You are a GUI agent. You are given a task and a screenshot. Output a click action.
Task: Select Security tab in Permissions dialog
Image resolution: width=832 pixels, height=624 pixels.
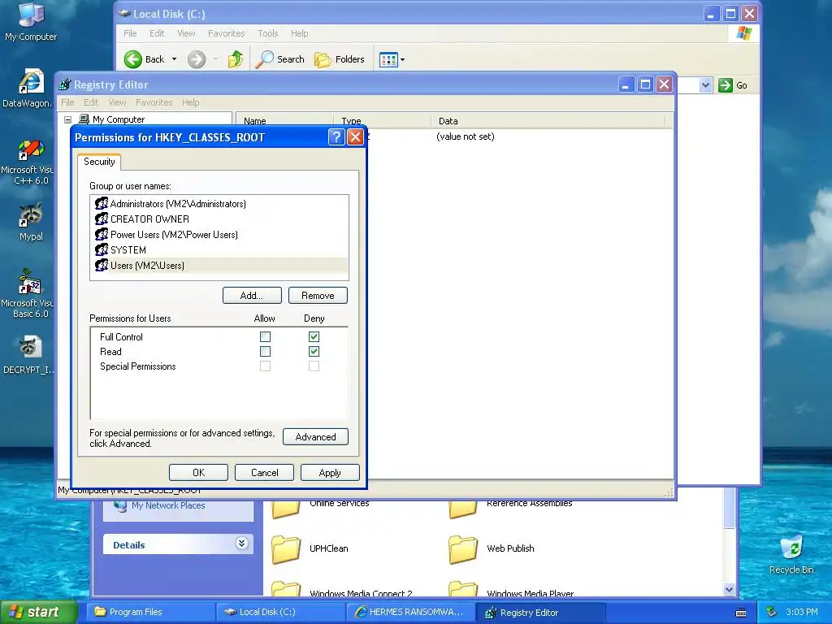pyautogui.click(x=99, y=162)
